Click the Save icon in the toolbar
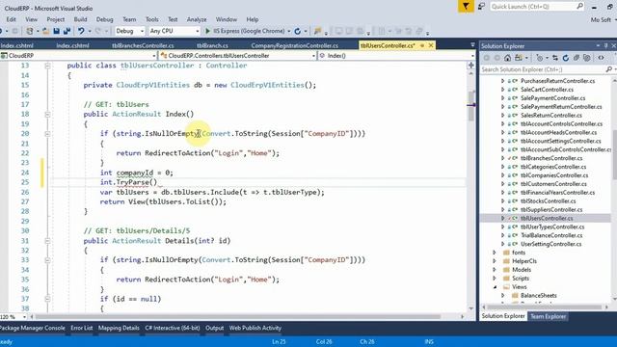This screenshot has width=617, height=347. pyautogui.click(x=56, y=31)
